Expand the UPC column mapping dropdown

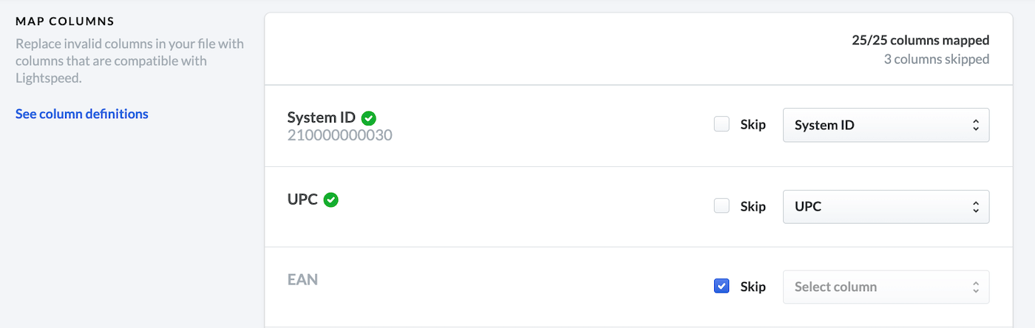tap(886, 207)
